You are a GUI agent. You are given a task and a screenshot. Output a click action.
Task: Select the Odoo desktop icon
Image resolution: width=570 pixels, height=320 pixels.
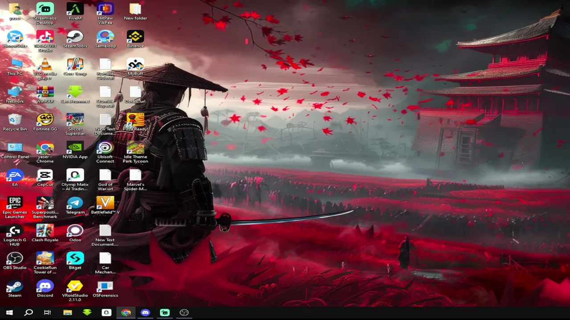point(75,233)
